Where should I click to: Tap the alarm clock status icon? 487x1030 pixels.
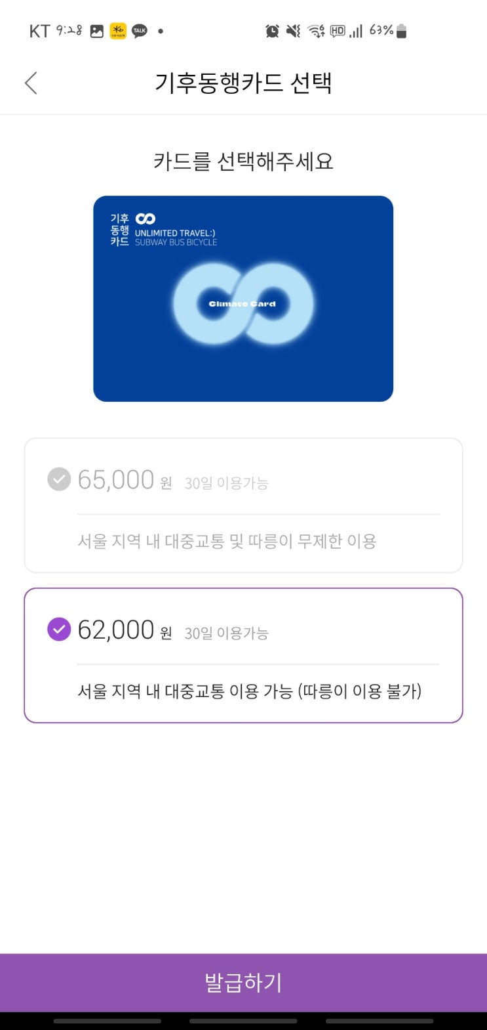272,31
